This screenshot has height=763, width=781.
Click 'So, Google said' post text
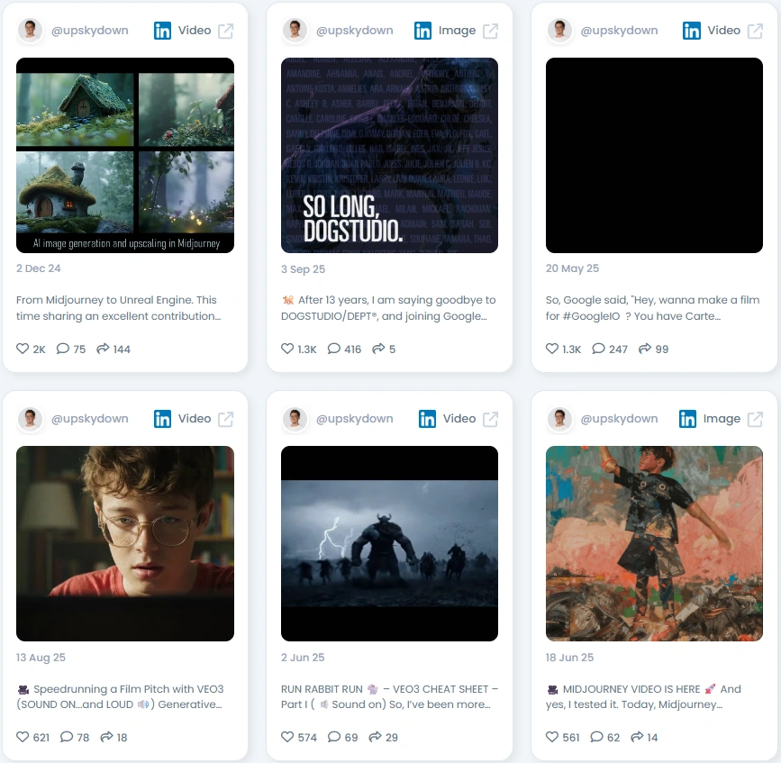[x=652, y=308]
